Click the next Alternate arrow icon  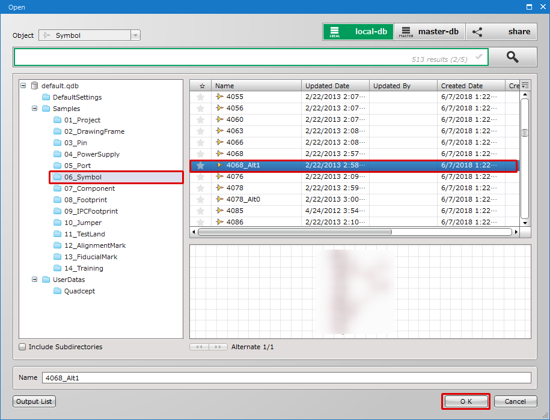[219, 346]
